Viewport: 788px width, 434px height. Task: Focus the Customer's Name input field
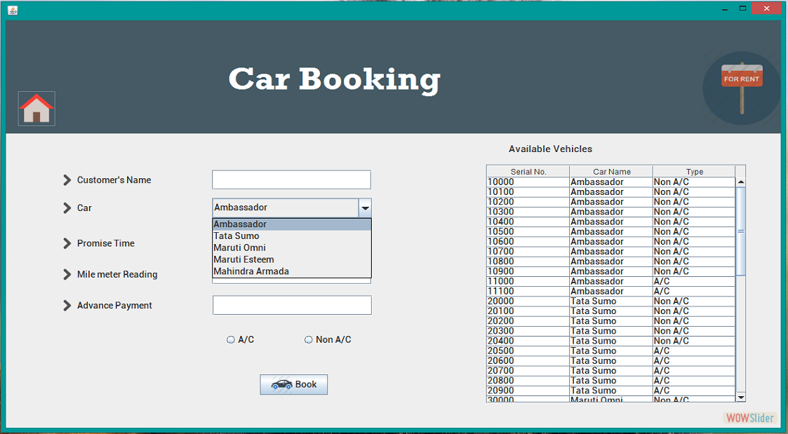point(291,179)
